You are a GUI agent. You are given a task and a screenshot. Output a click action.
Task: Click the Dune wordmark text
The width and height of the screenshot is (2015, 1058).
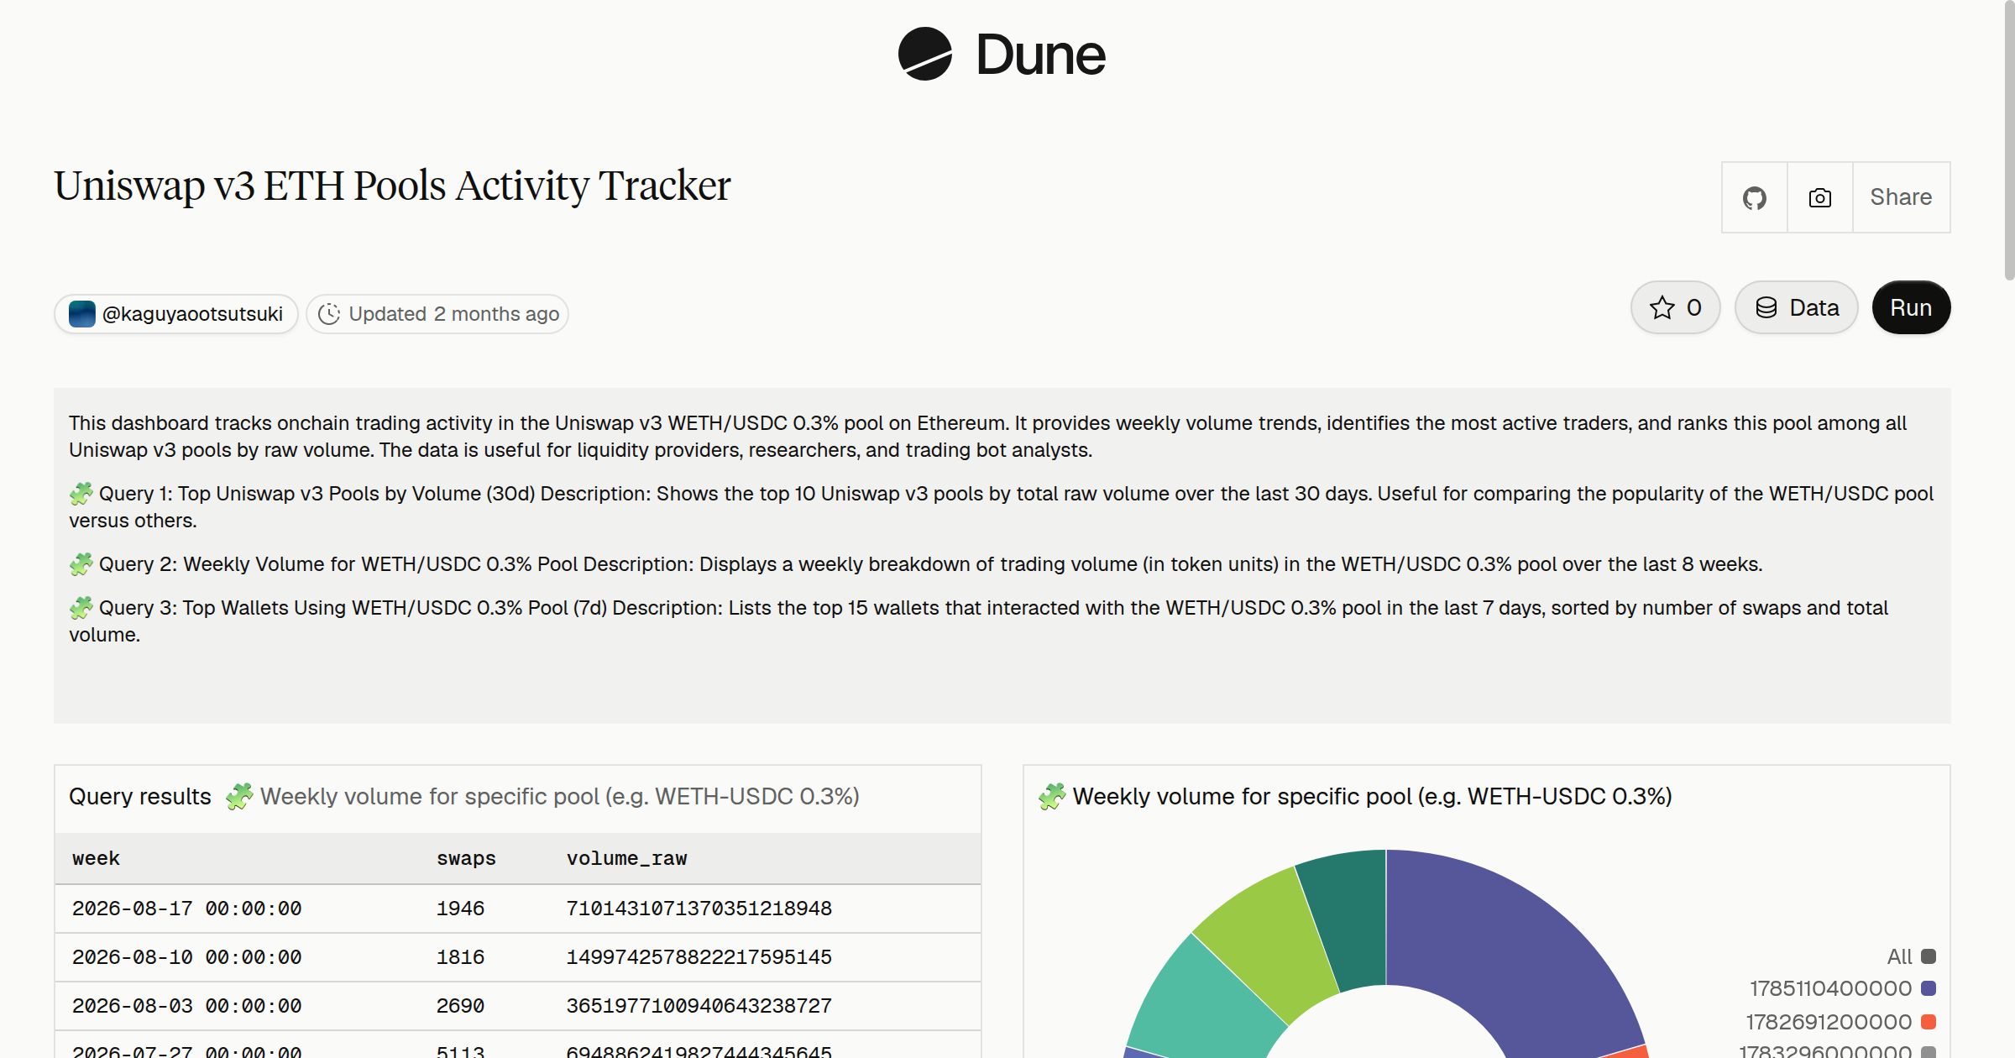pyautogui.click(x=1040, y=55)
